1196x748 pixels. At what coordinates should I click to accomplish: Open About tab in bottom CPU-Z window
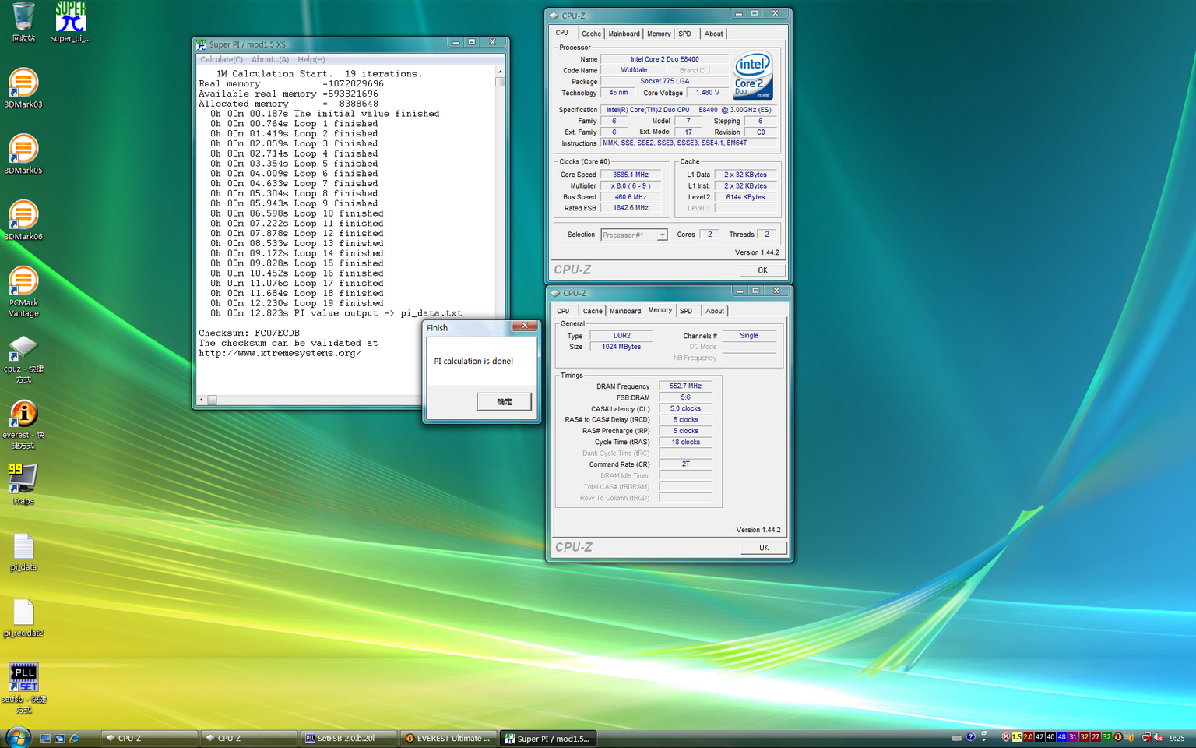(x=715, y=311)
